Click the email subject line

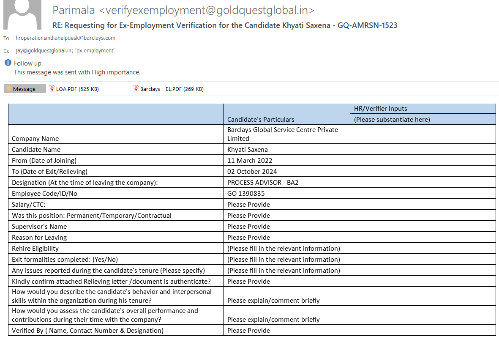point(225,25)
